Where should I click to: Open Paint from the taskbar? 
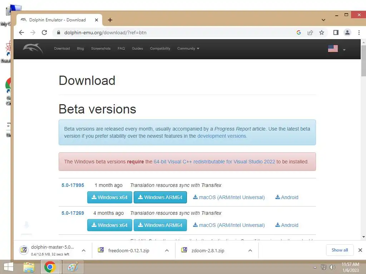click(73, 267)
